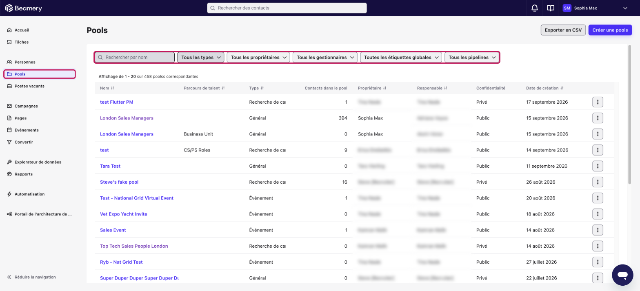
Task: Focus Rechercher par nom search field
Action: 135,58
